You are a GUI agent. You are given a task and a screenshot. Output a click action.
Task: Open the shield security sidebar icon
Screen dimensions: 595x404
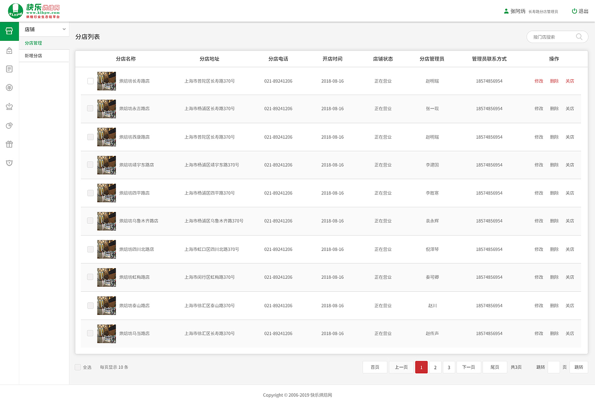pyautogui.click(x=9, y=163)
